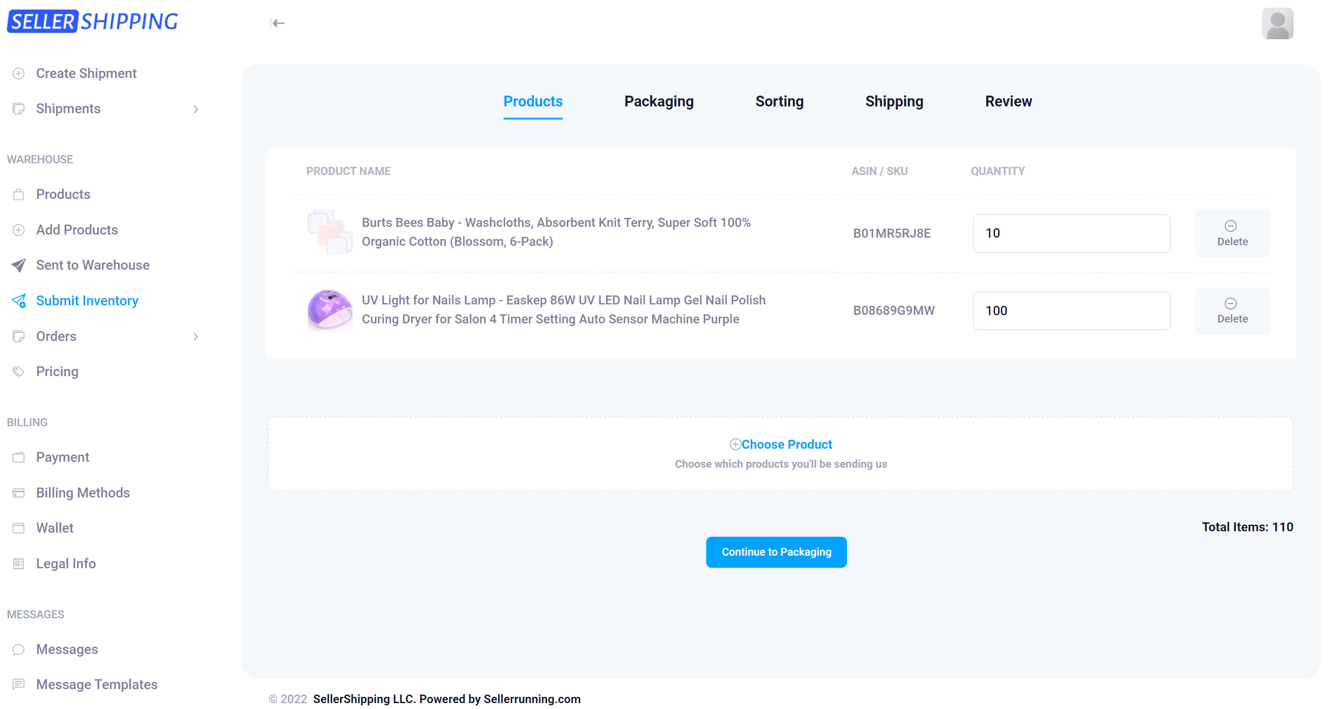
Task: Click the Payment wallet icon
Action: (x=18, y=457)
